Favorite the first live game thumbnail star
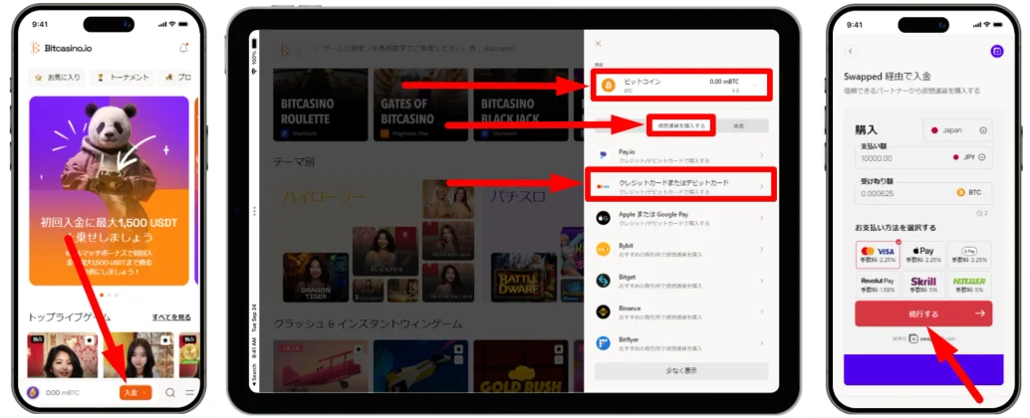This screenshot has width=1030, height=418. [x=90, y=340]
